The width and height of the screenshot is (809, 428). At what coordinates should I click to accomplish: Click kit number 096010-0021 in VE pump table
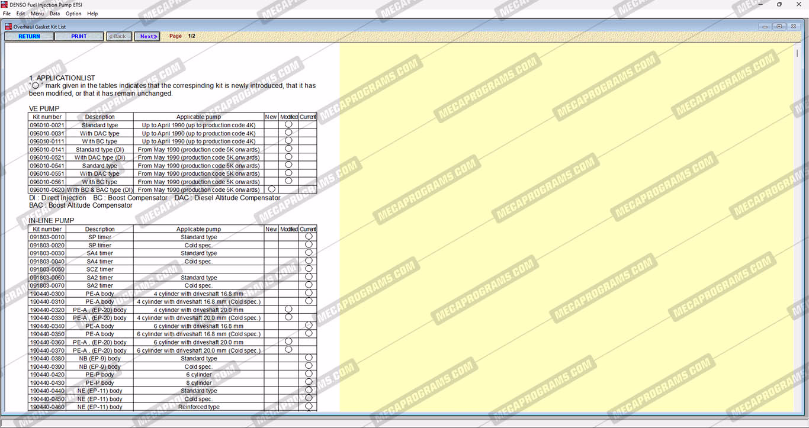[47, 125]
